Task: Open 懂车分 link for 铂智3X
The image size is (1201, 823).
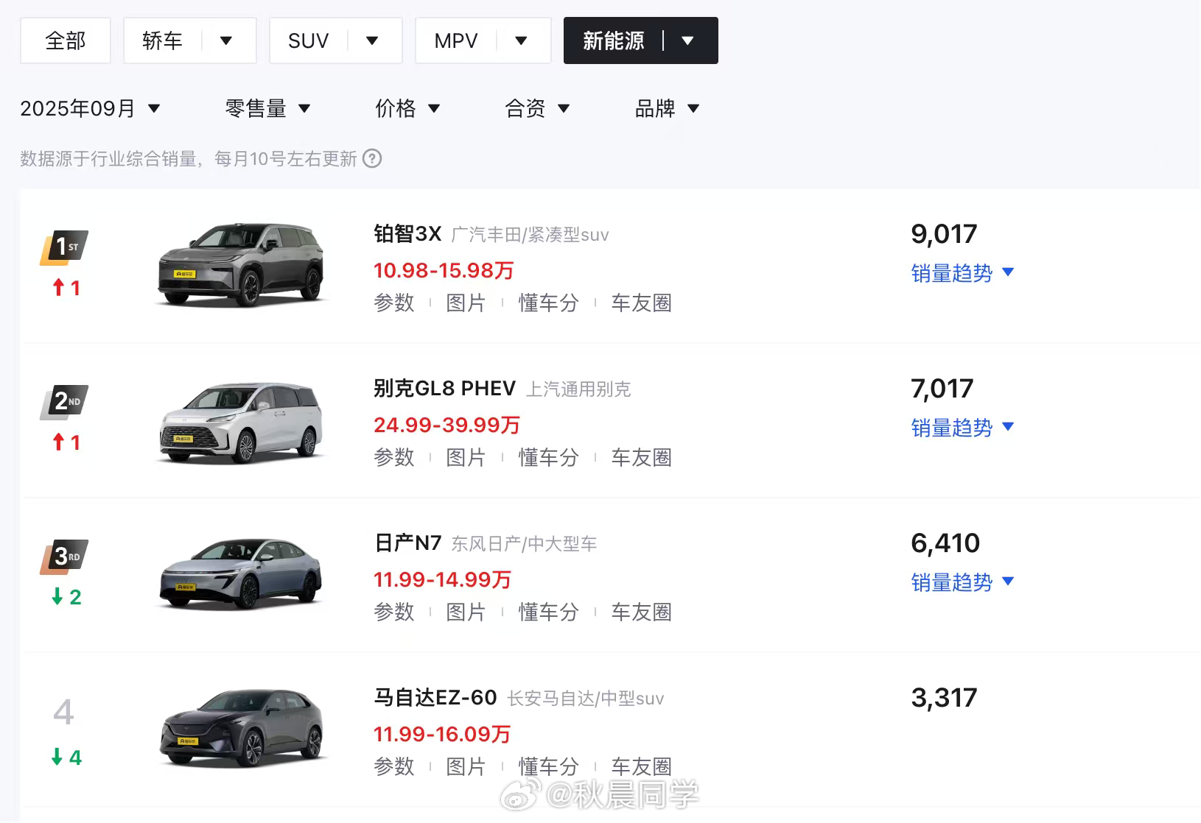Action: [x=548, y=303]
